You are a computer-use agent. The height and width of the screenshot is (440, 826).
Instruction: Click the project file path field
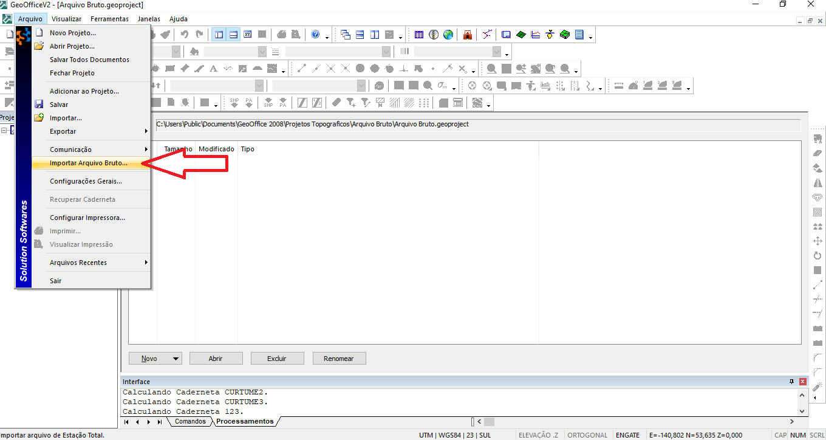point(477,125)
